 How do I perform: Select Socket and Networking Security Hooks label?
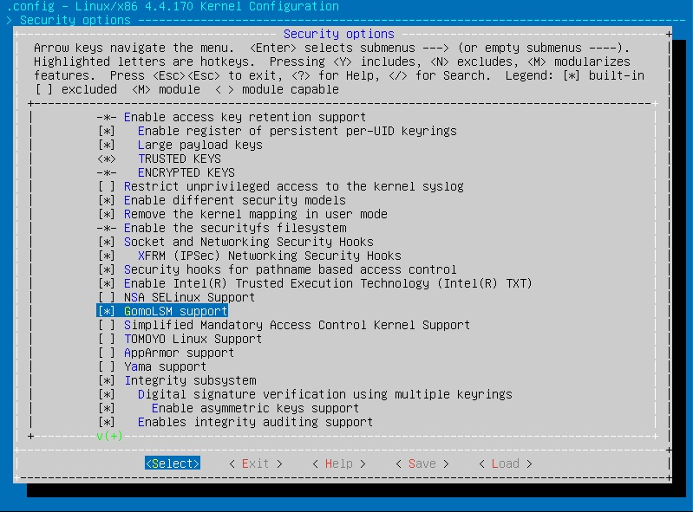pyautogui.click(x=248, y=242)
